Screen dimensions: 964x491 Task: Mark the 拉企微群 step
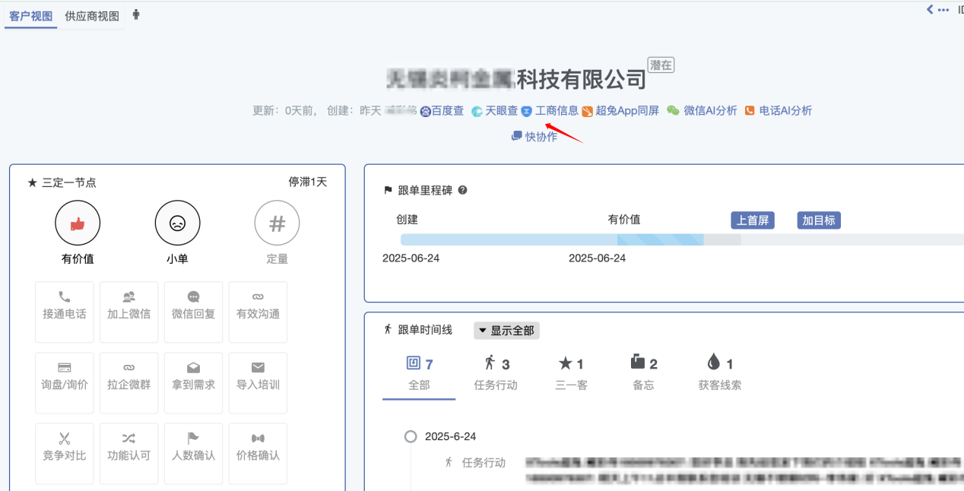[x=129, y=383]
